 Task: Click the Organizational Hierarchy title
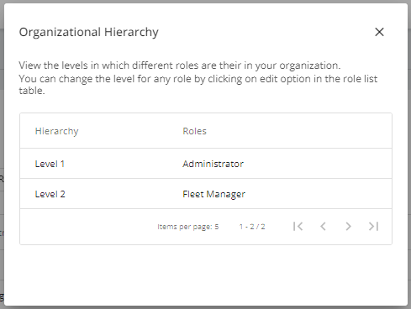tap(88, 32)
